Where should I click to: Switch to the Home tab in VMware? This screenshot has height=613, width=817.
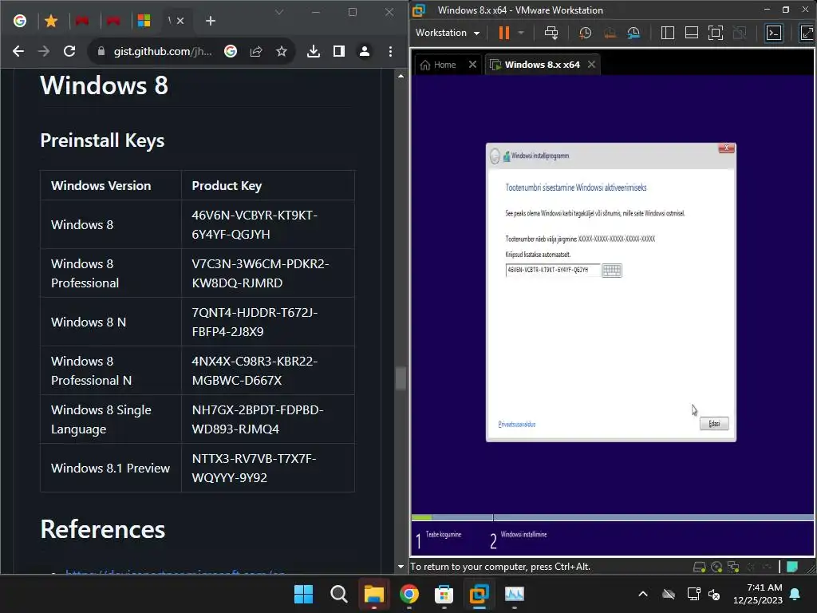438,65
